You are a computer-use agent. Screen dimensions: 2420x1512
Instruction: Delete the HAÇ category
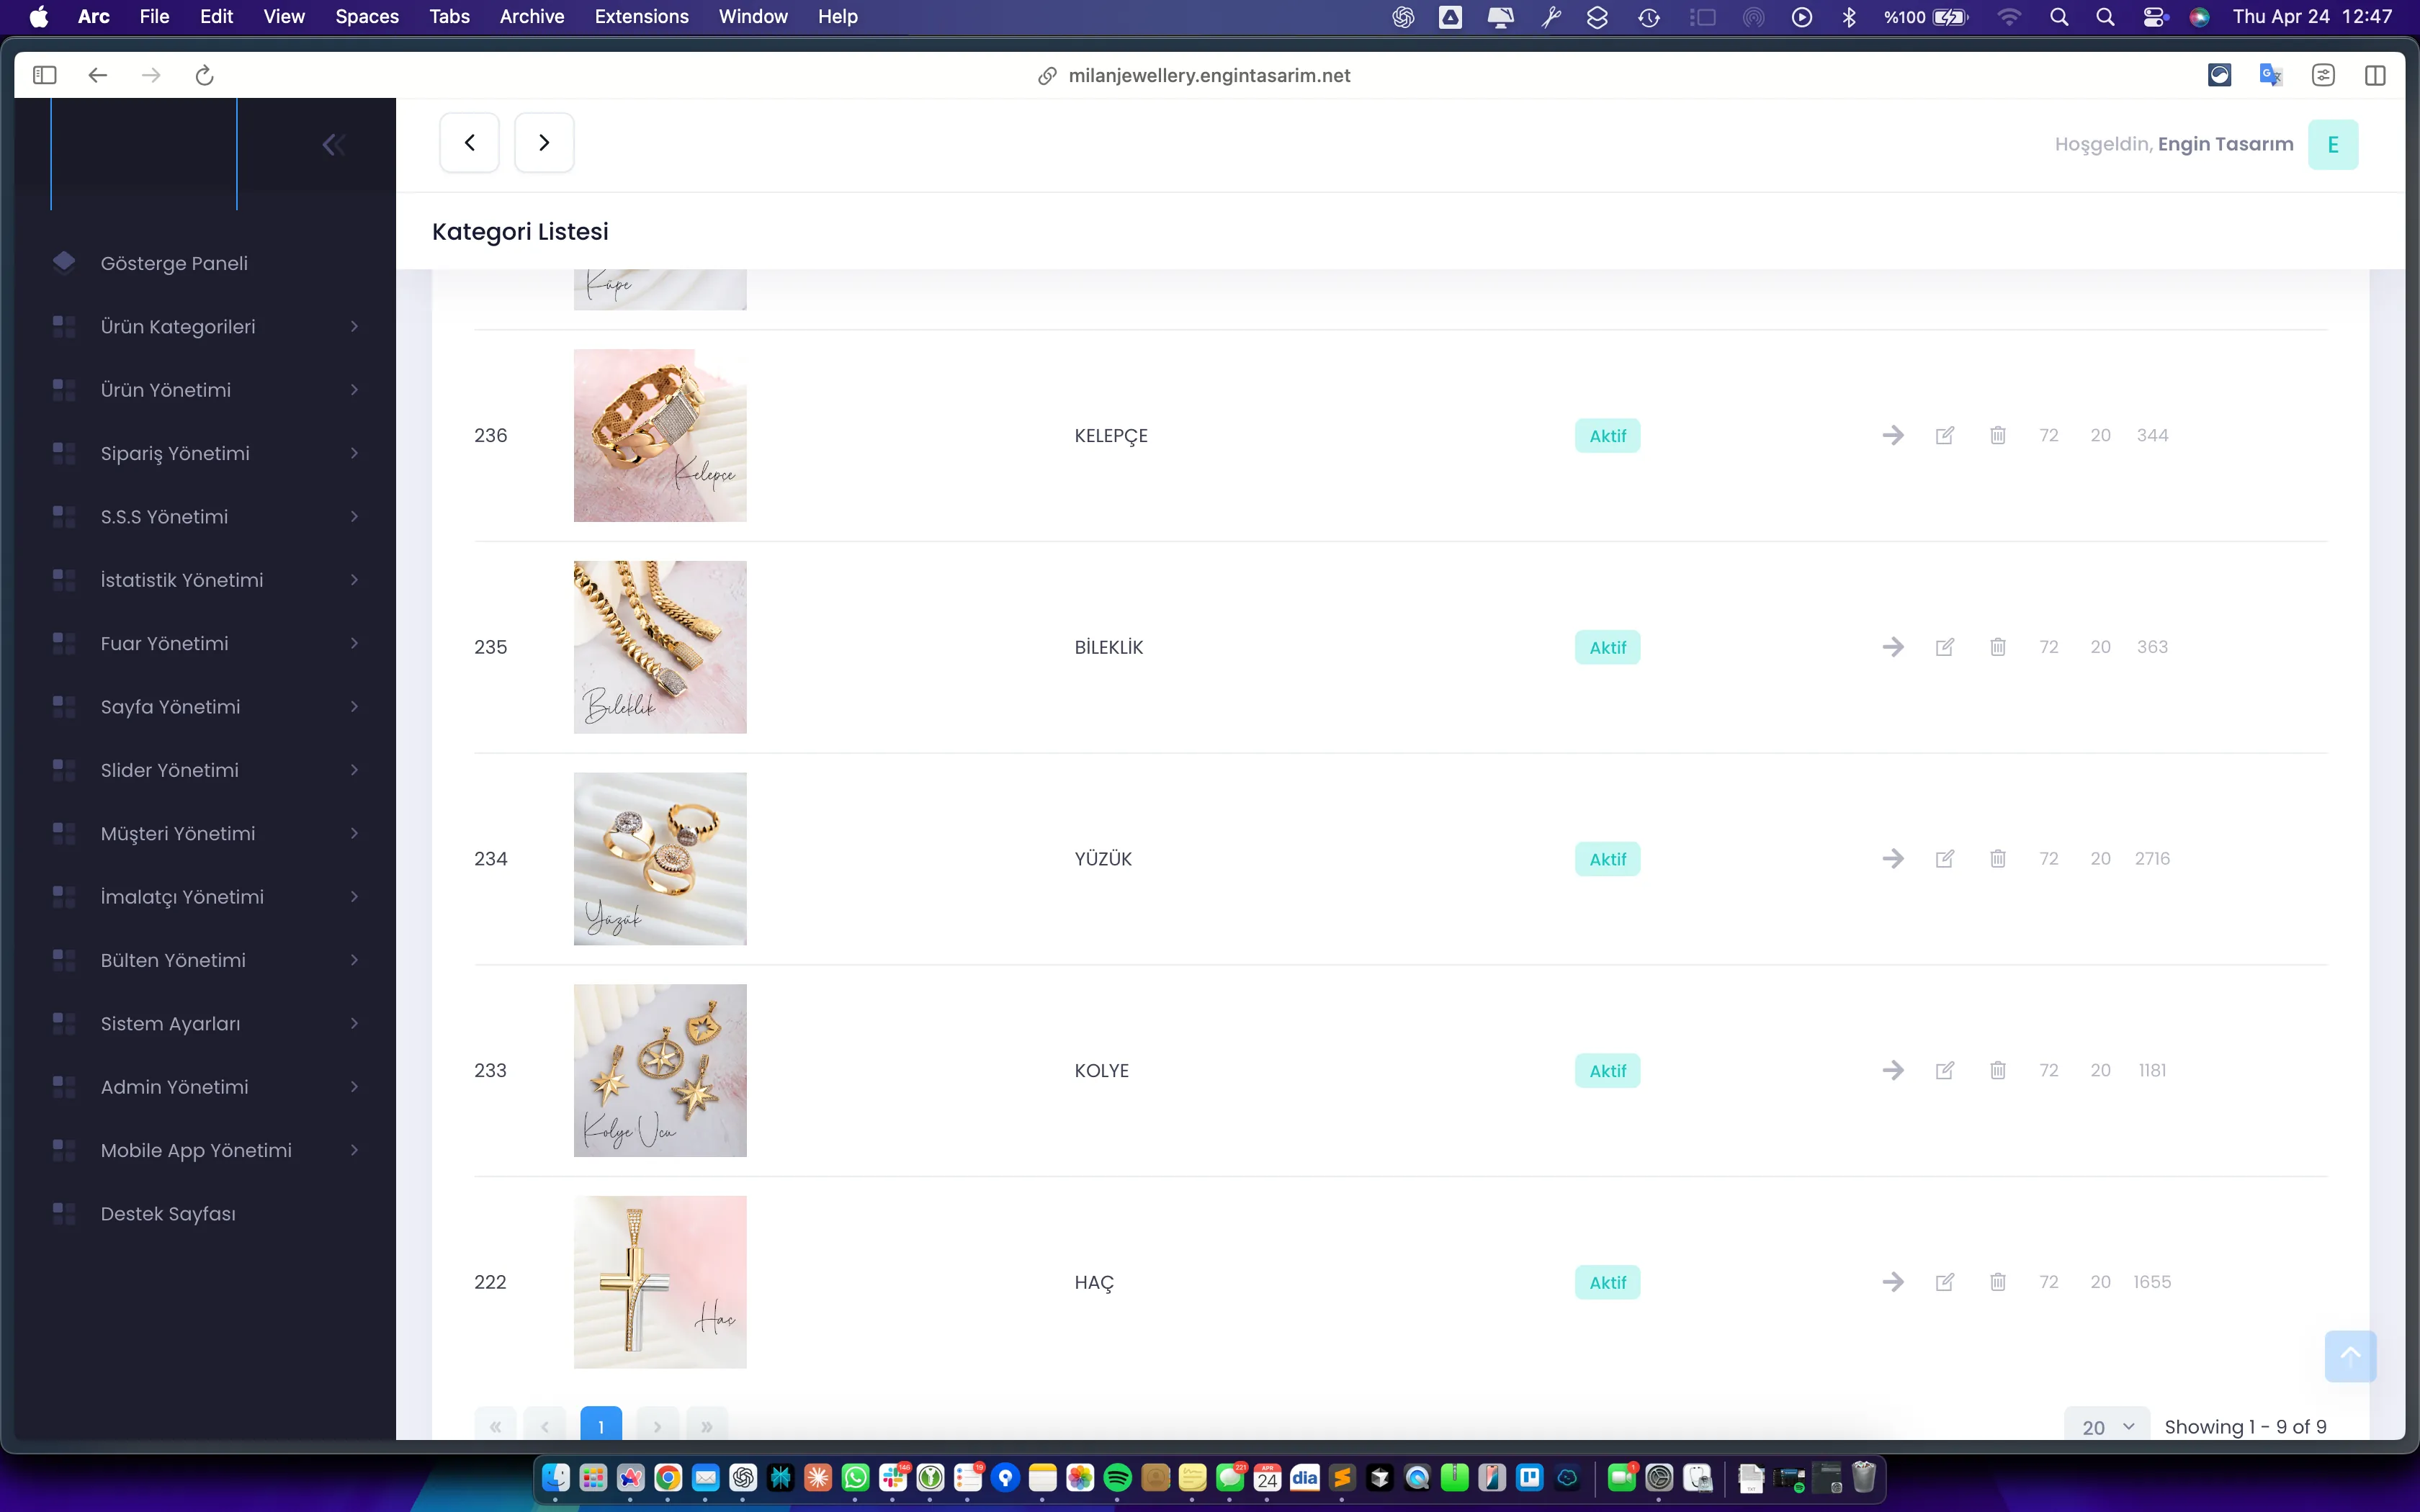pos(1997,1282)
